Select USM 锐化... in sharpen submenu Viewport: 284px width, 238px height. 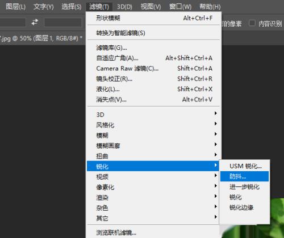244,166
